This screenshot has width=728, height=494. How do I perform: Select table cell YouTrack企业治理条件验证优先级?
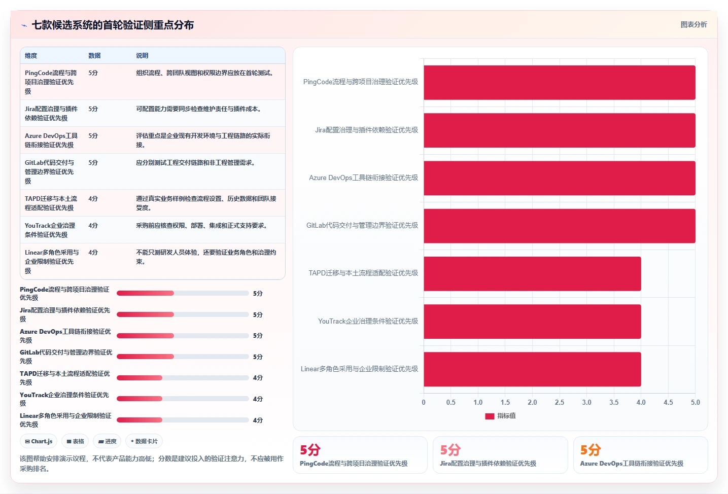point(51,230)
